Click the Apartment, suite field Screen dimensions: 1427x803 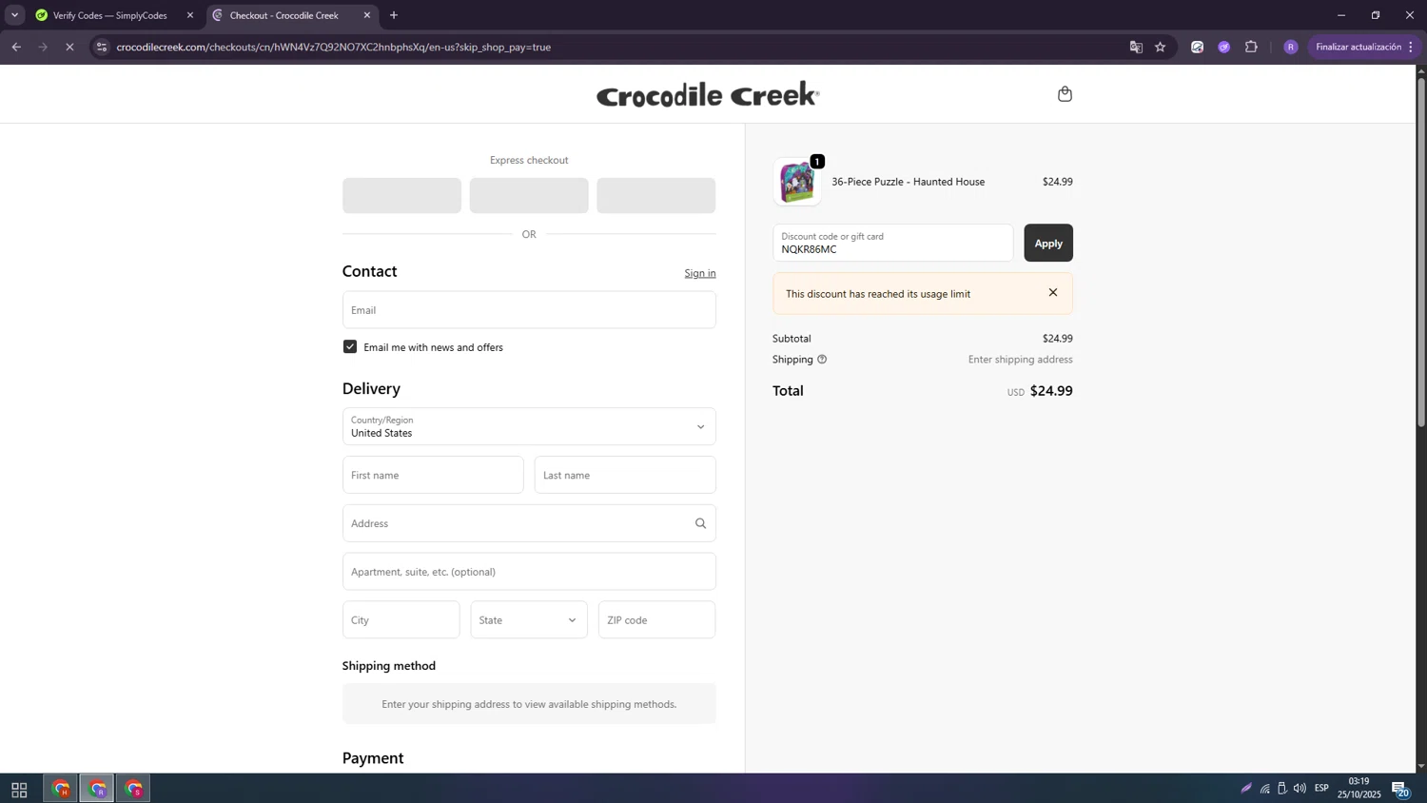[x=529, y=572]
